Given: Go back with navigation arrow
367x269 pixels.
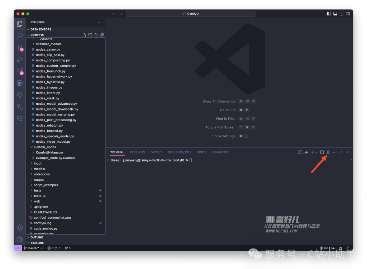Looking at the screenshot, I should pos(114,14).
